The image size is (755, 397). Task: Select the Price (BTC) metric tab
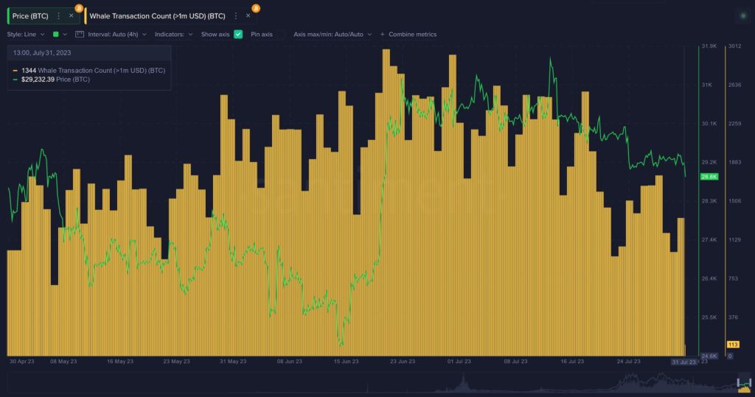tap(30, 15)
